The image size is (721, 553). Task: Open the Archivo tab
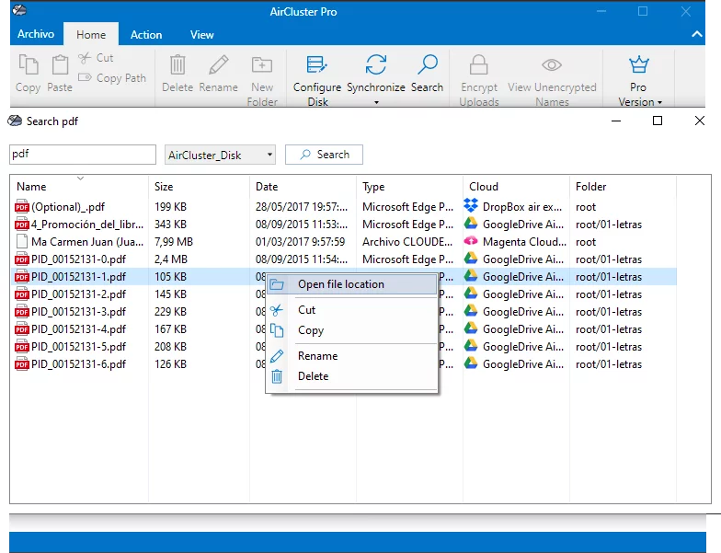[x=36, y=34]
